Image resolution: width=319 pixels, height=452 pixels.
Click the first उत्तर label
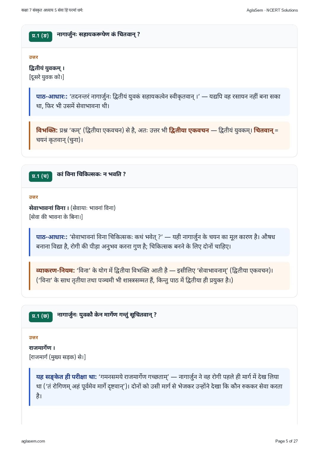(34, 57)
